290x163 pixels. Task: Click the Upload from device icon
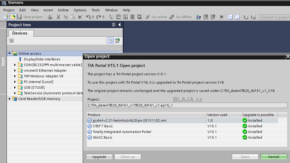[125, 17]
